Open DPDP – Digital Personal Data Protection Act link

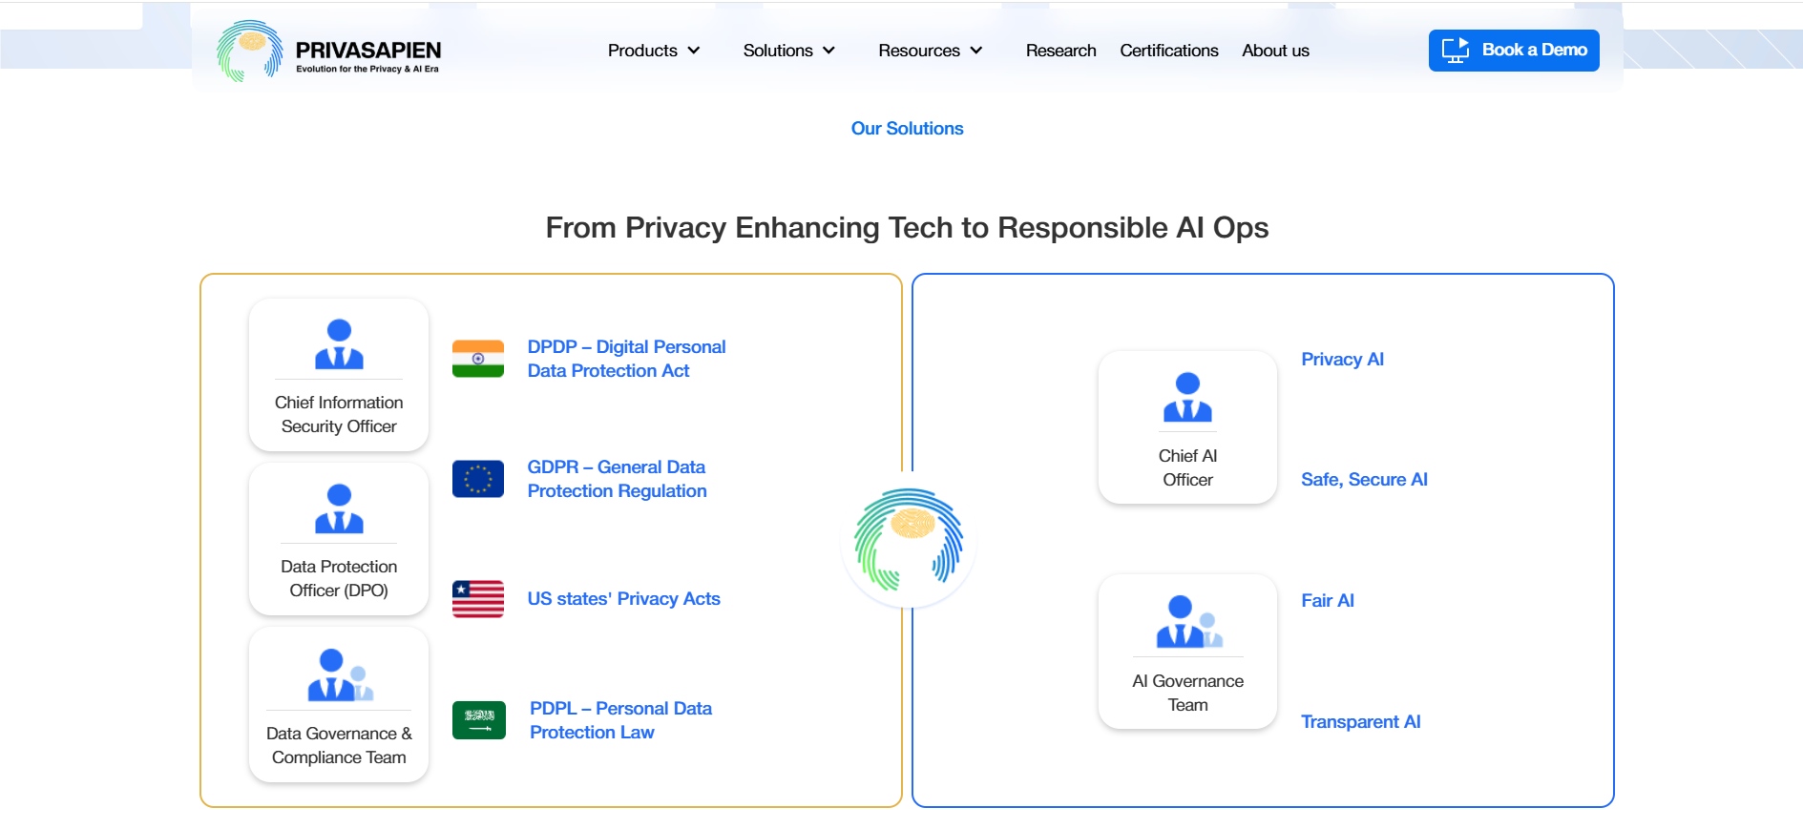point(626,359)
